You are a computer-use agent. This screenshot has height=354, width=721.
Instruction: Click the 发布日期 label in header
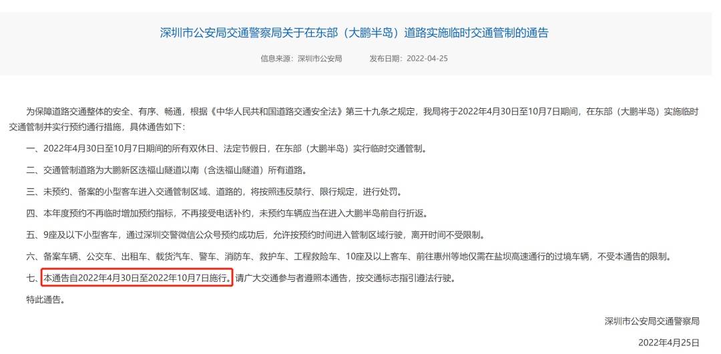coord(384,59)
